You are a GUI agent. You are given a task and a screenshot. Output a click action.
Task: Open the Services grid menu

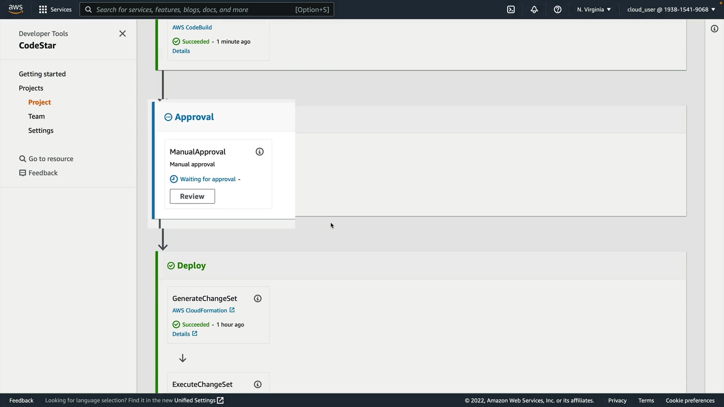(55, 9)
